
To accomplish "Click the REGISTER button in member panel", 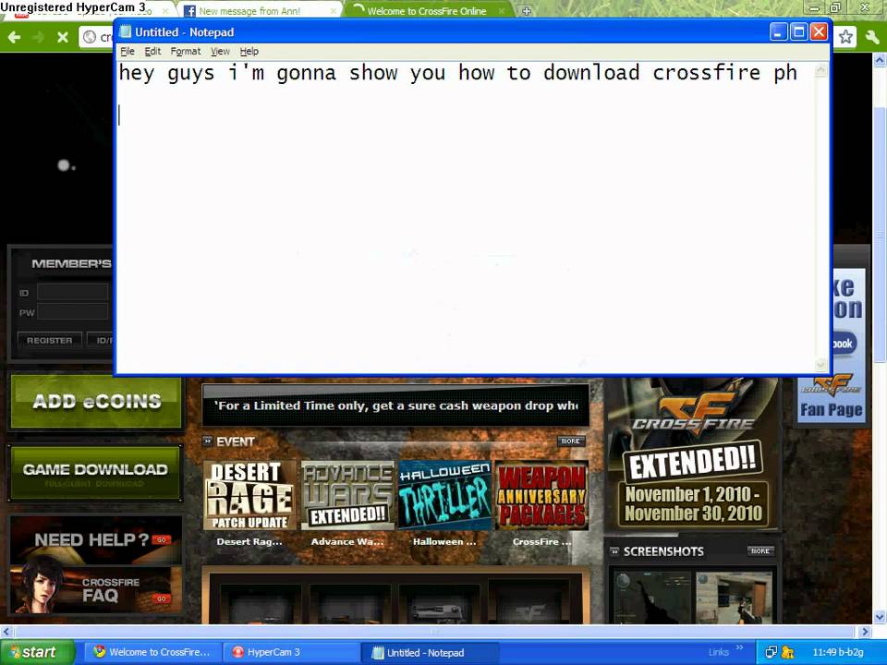I will [x=50, y=341].
